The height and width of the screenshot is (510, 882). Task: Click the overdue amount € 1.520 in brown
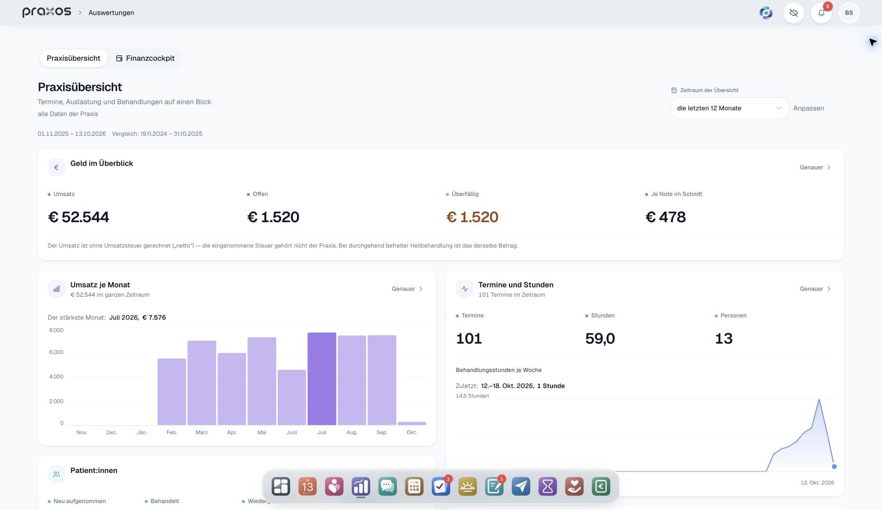pos(472,217)
